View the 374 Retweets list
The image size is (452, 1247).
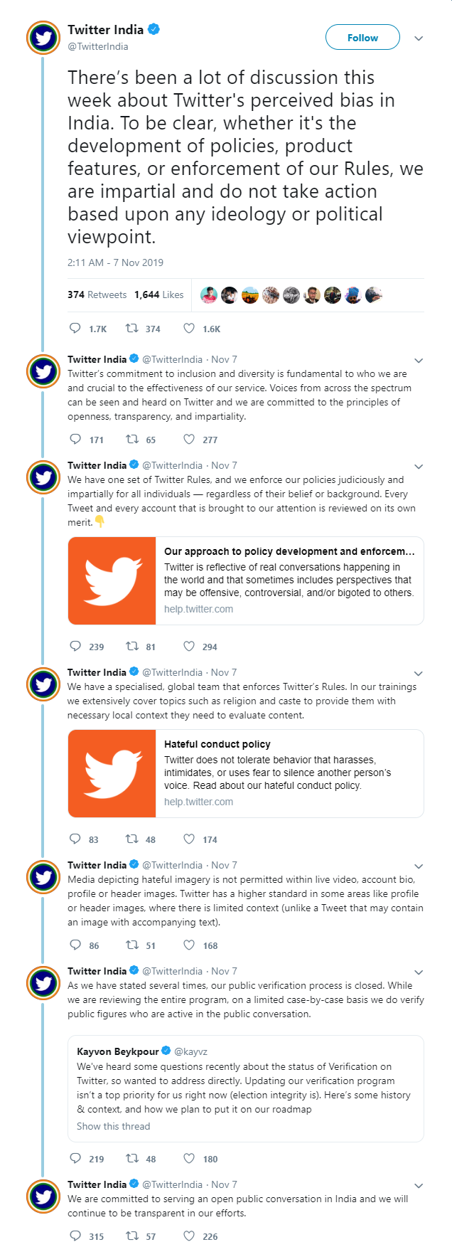[x=97, y=294]
